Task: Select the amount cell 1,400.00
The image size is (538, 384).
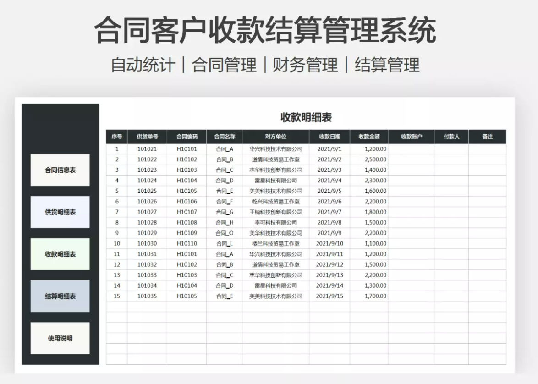Action: pos(369,170)
